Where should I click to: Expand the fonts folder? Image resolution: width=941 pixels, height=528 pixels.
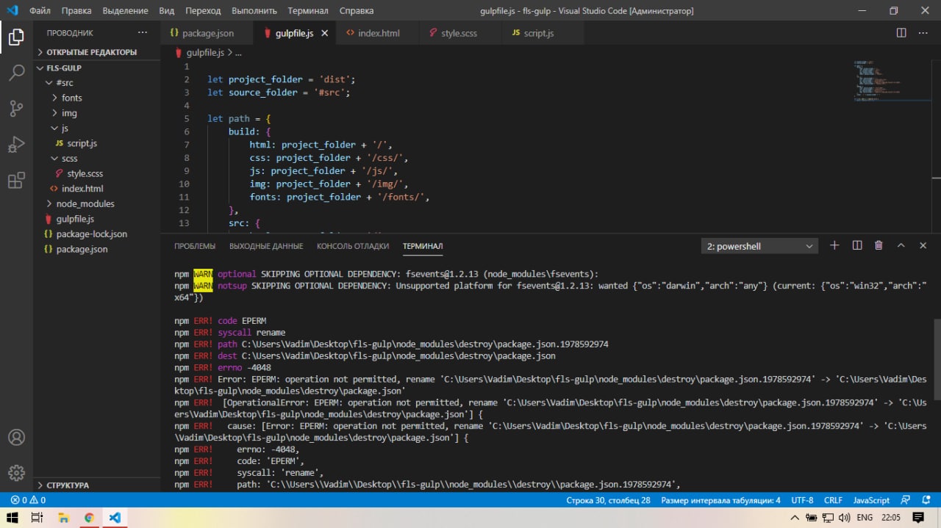(x=96, y=98)
